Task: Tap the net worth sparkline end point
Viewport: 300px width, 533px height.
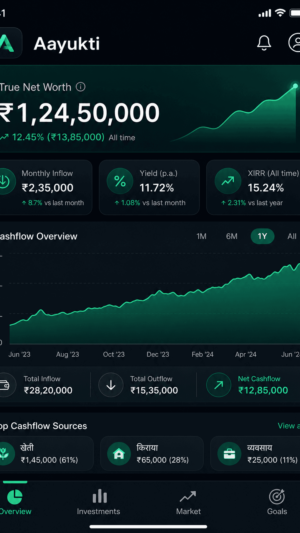Action: (295, 86)
